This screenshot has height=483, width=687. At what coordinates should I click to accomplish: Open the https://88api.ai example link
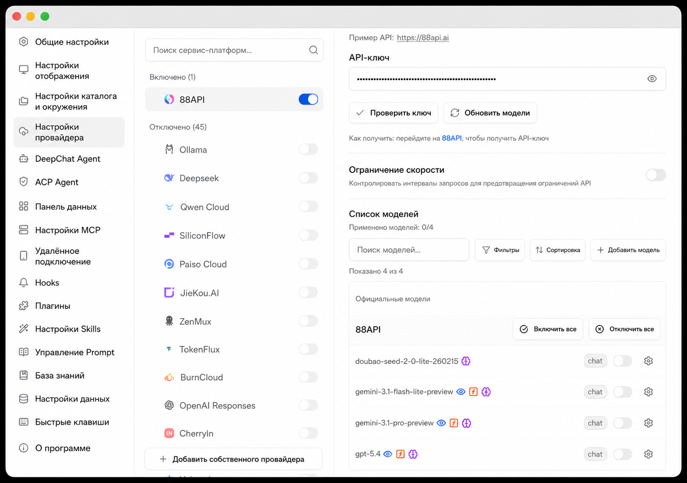pyautogui.click(x=423, y=38)
